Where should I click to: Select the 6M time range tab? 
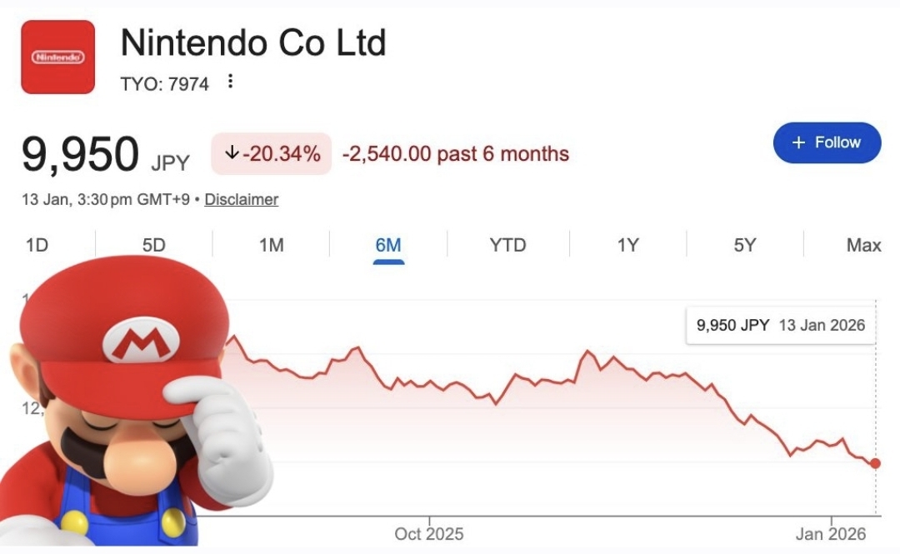coord(388,245)
